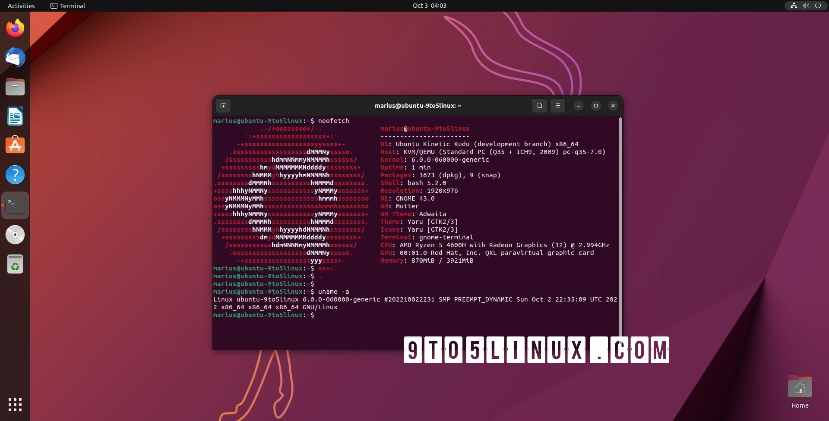Launch LibreOffice Writer
The image size is (829, 421).
(x=15, y=116)
